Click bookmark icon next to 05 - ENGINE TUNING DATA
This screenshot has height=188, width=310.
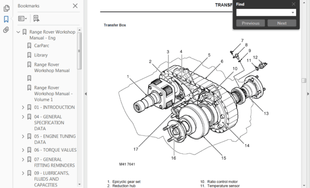point(29,136)
